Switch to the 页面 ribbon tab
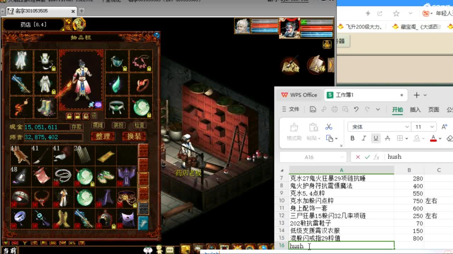Image resolution: width=453 pixels, height=254 pixels. point(434,110)
